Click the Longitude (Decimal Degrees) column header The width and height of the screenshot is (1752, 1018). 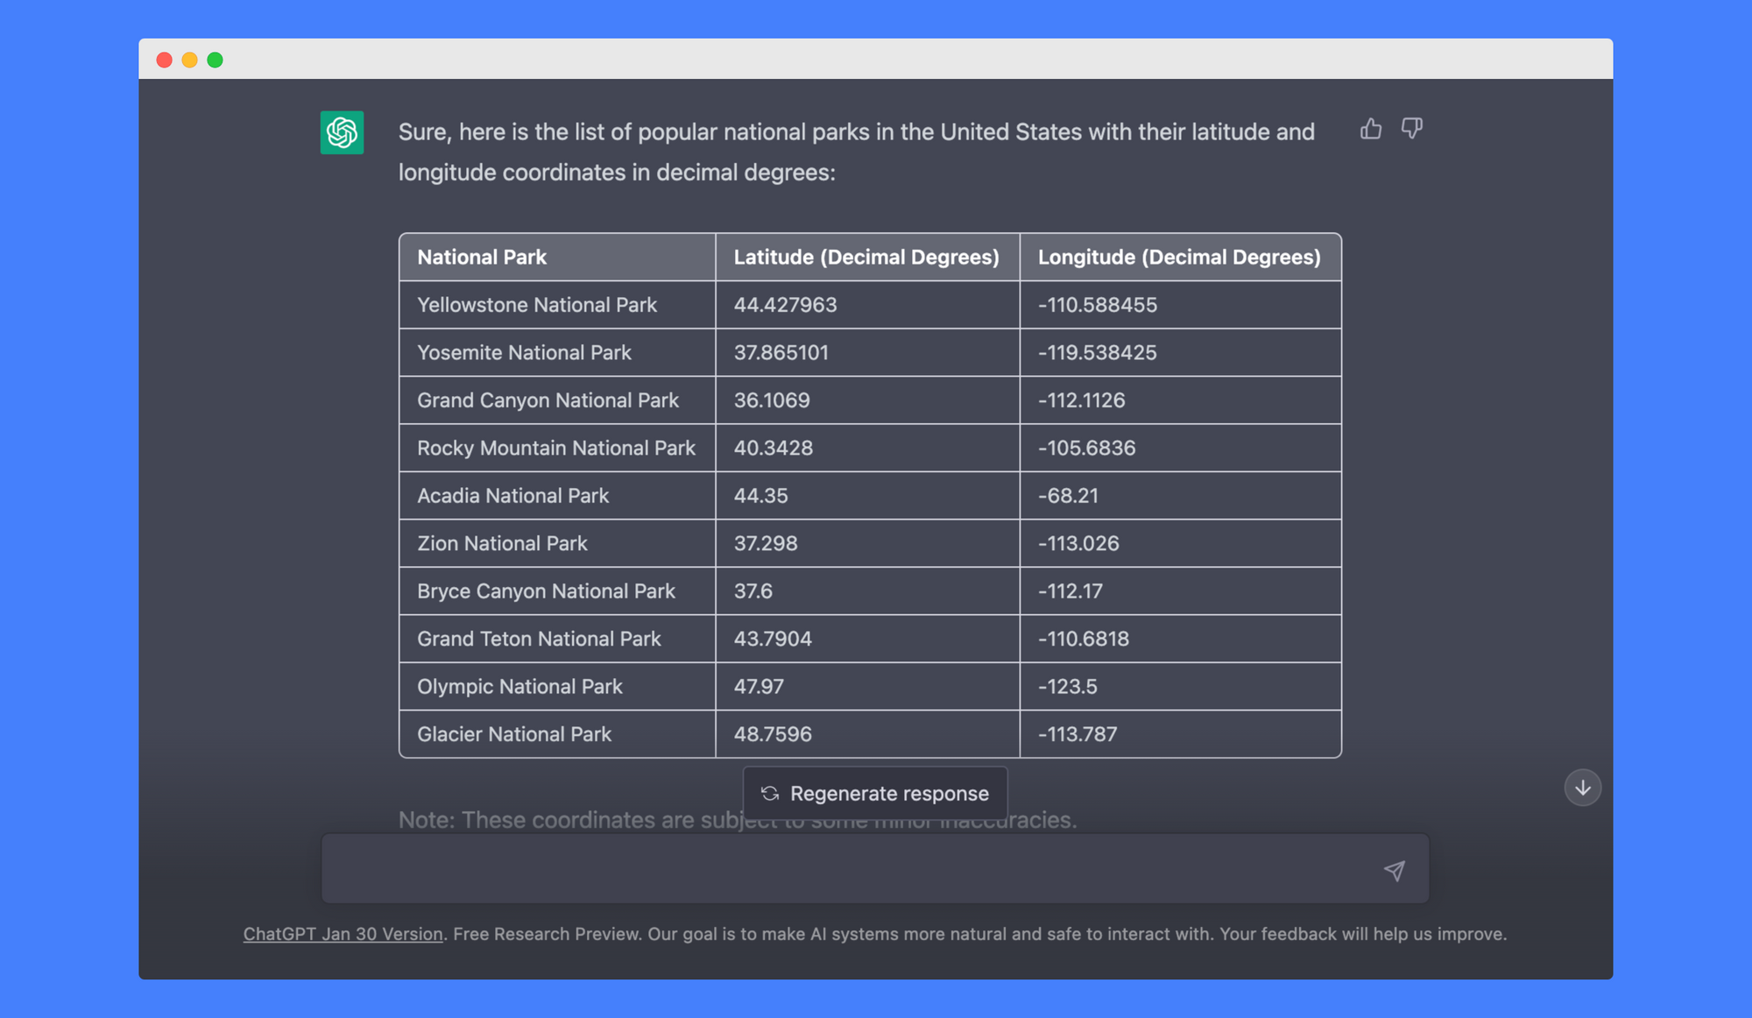[1178, 257]
